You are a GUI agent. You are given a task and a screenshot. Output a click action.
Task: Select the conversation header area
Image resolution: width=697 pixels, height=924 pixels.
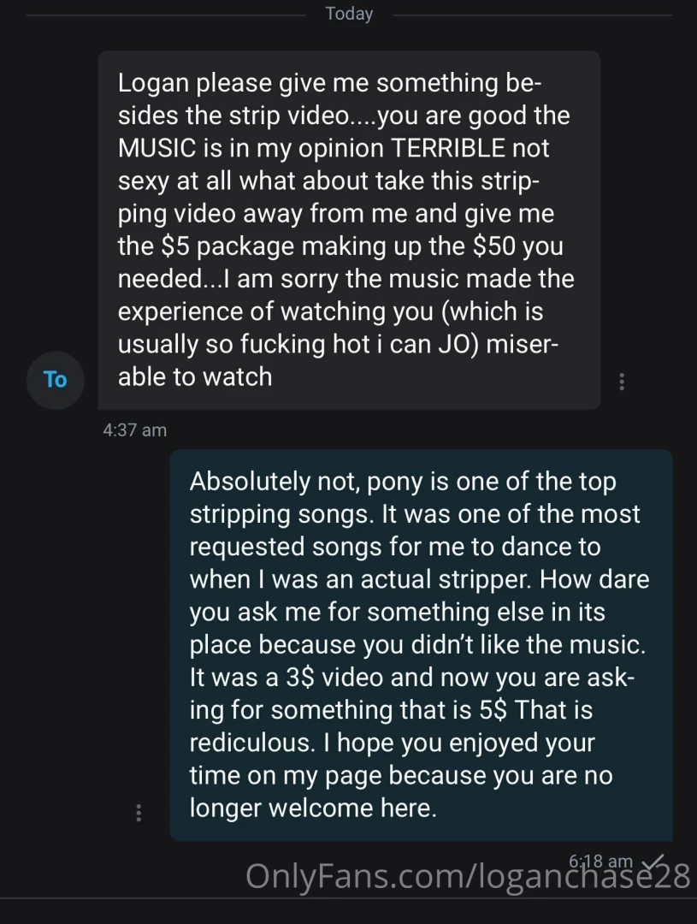point(348,13)
